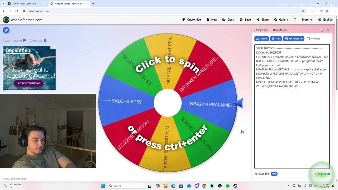Click the taskbar Search box

(x=127, y=186)
